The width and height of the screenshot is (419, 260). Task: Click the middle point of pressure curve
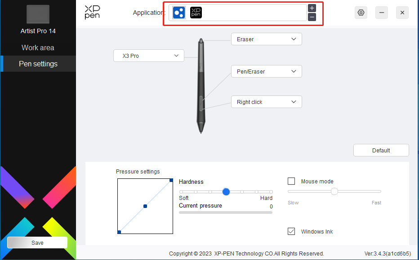[145, 206]
